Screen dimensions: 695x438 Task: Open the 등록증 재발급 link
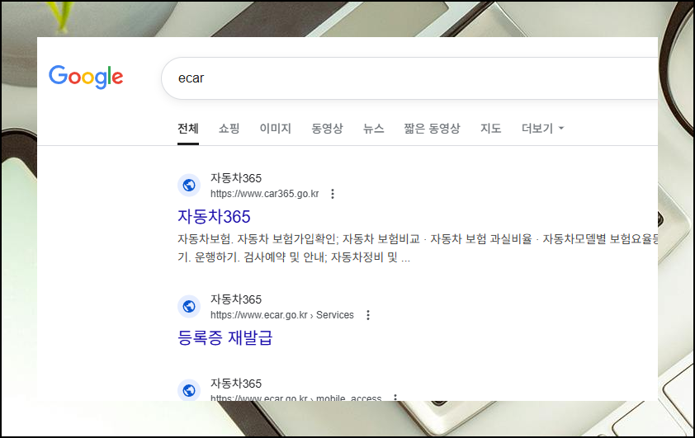(225, 337)
